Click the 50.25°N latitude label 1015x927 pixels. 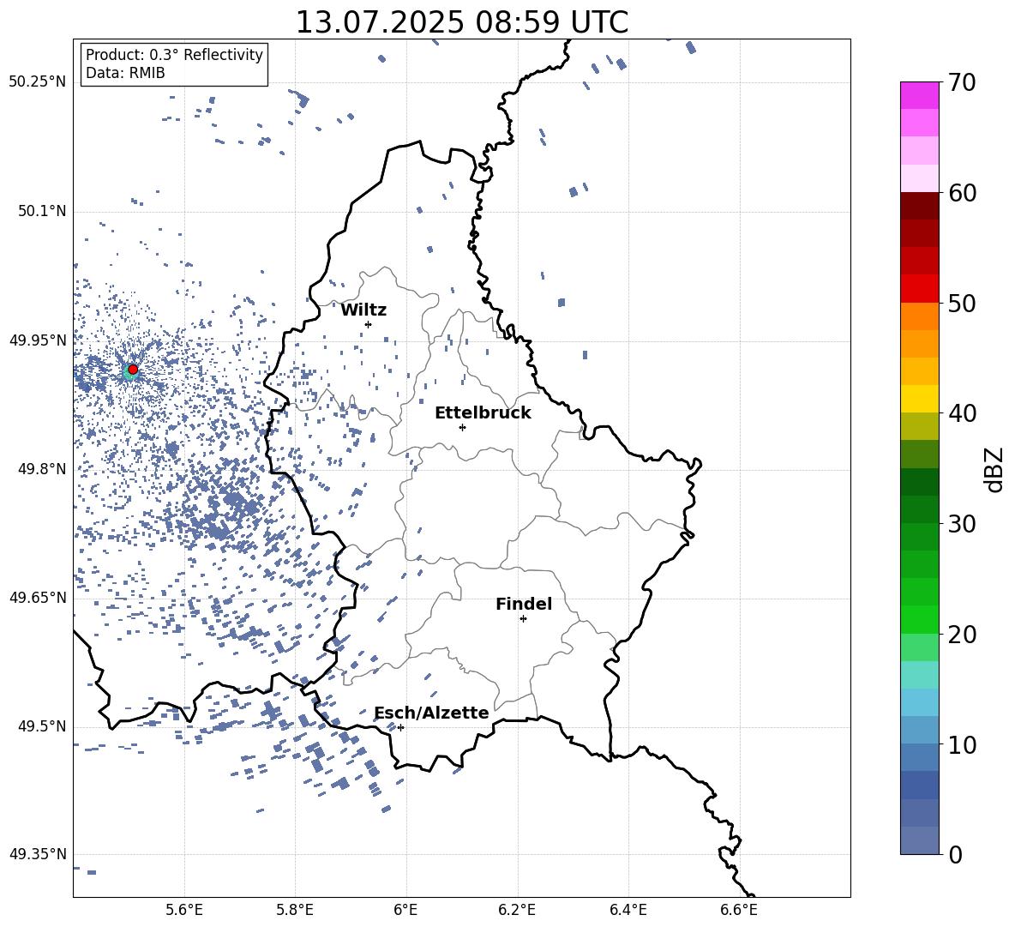coord(38,82)
